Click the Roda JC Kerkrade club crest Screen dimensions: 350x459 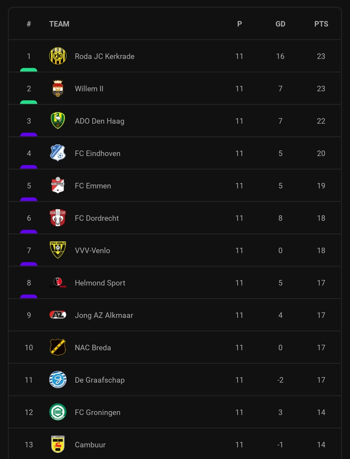click(58, 56)
